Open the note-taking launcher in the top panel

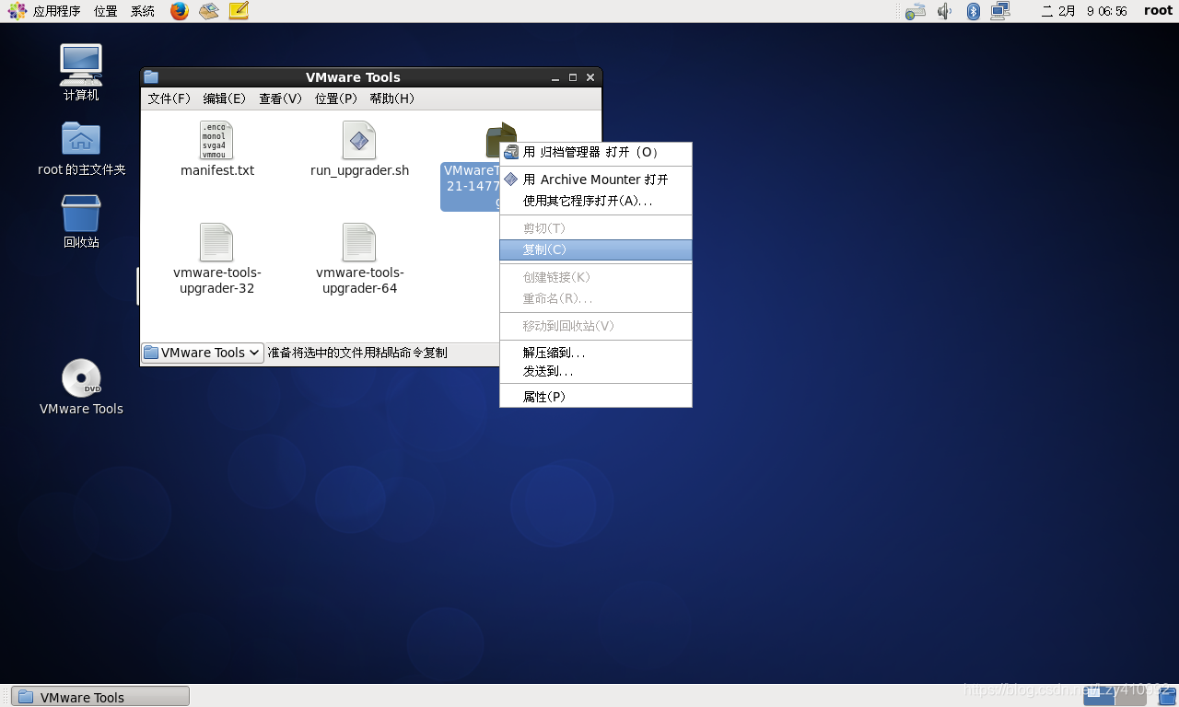click(x=239, y=11)
